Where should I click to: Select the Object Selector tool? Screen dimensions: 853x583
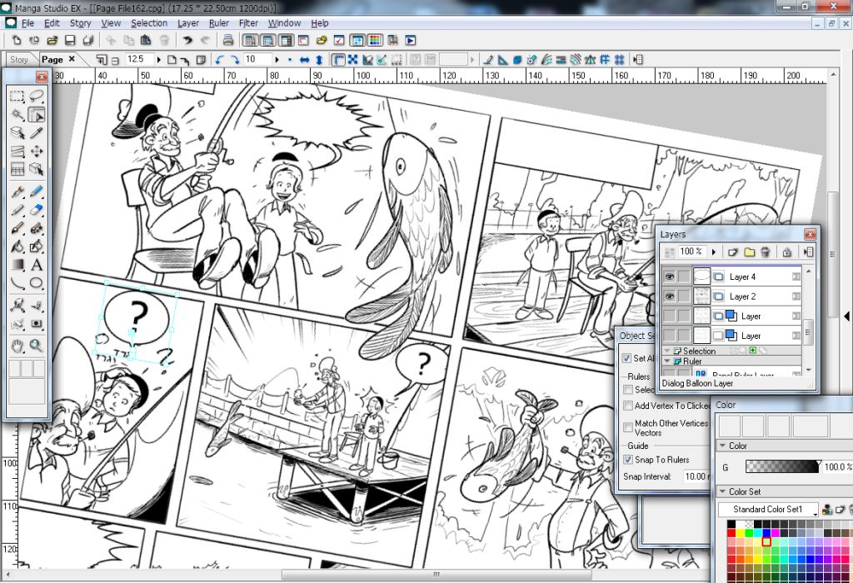[x=37, y=115]
